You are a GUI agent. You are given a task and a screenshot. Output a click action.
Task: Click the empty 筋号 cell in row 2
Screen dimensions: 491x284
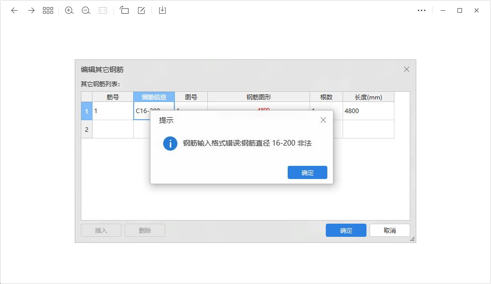(x=113, y=129)
